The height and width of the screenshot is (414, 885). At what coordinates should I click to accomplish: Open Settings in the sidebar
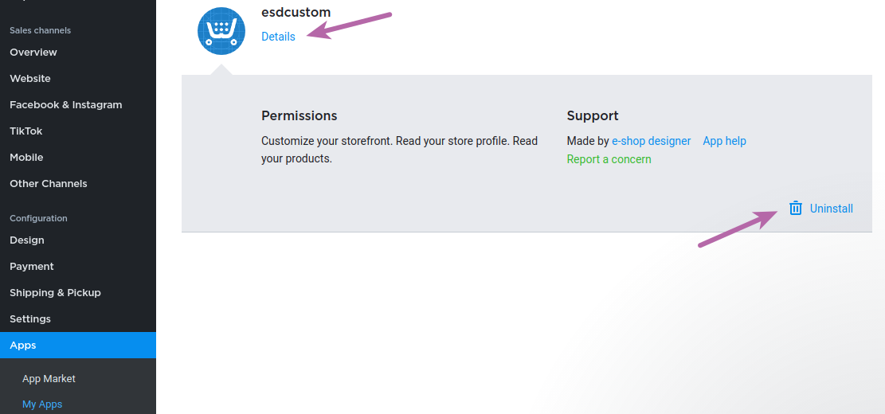click(30, 319)
